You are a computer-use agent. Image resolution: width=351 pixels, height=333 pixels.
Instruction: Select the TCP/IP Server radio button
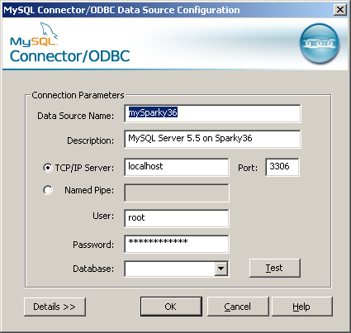tap(48, 168)
